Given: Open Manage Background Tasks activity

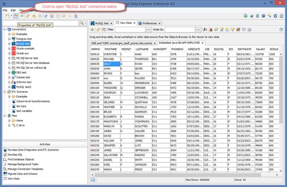Looking at the screenshot, I should (23, 164).
